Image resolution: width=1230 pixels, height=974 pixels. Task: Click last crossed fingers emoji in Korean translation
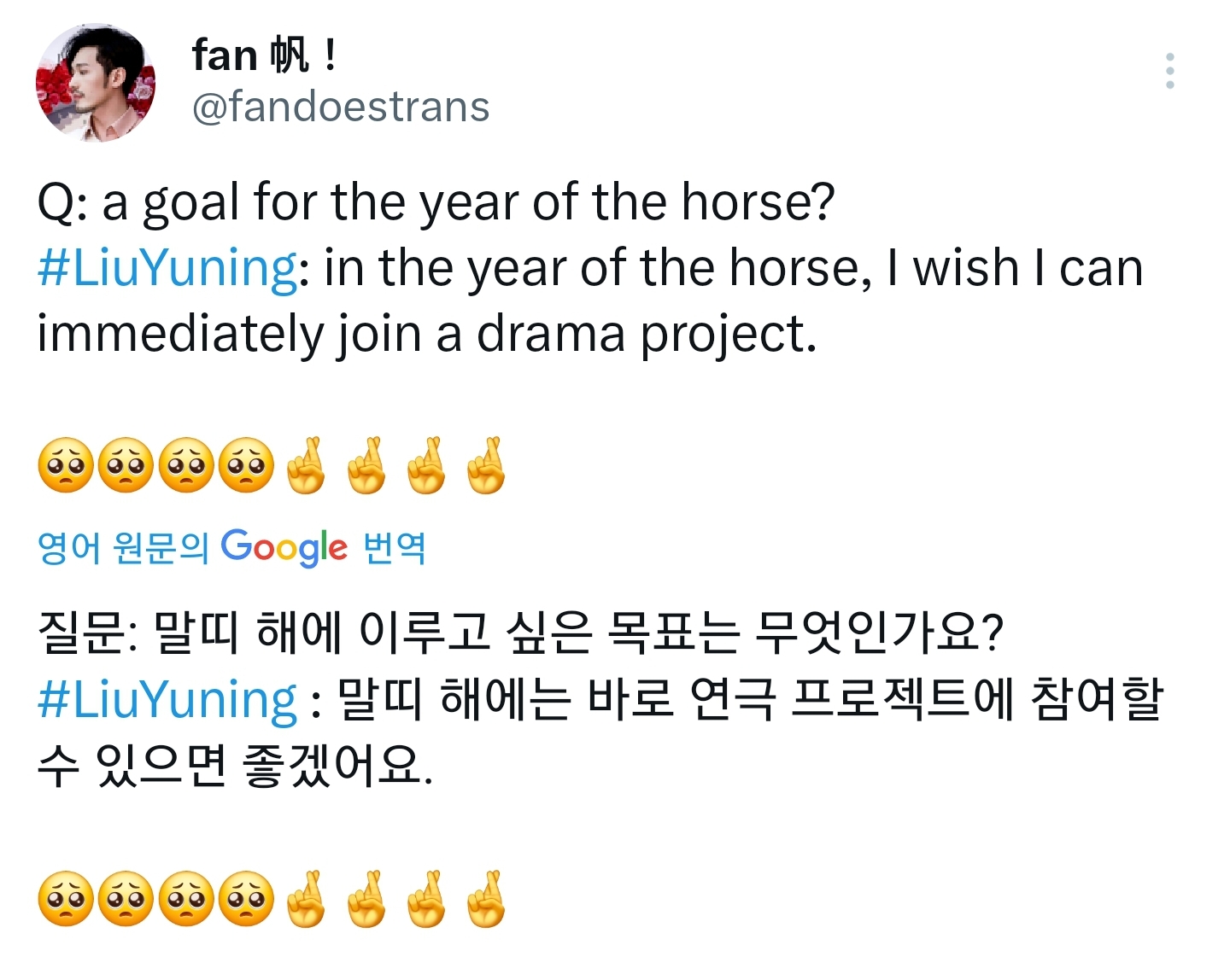coord(487,899)
